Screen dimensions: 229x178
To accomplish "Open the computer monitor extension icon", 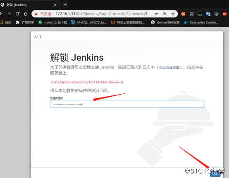I will 191,14.
